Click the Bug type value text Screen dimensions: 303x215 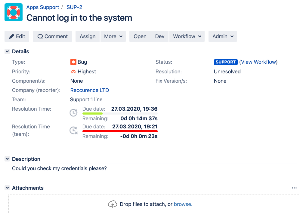(82, 62)
